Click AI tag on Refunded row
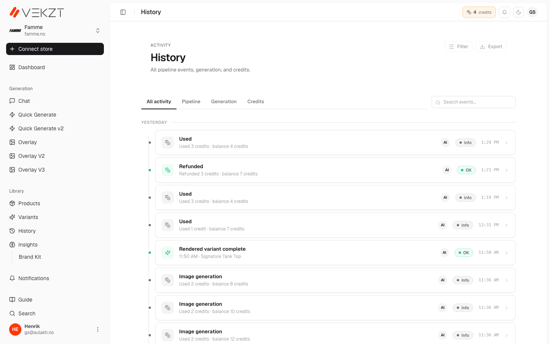 click(447, 170)
